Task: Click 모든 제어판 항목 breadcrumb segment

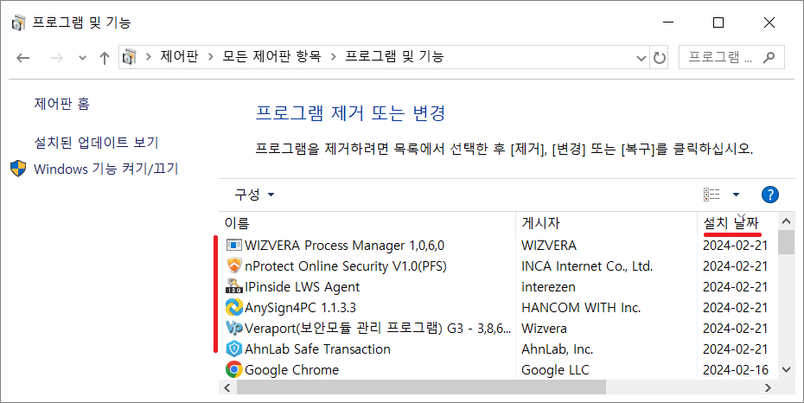Action: point(271,56)
